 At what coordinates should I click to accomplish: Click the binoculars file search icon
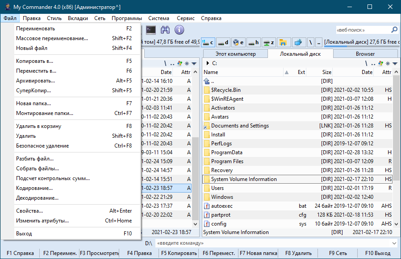pos(165,30)
